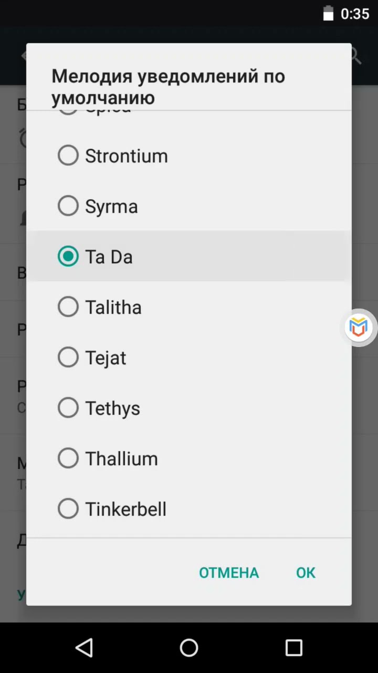Viewport: 378px width, 673px height.
Task: Tap the floating colorful M bubble icon
Action: tap(359, 327)
